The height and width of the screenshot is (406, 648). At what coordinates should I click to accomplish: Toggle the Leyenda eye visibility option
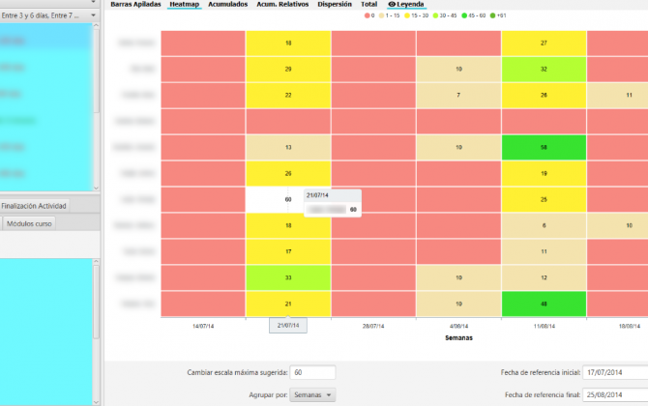[x=406, y=4]
